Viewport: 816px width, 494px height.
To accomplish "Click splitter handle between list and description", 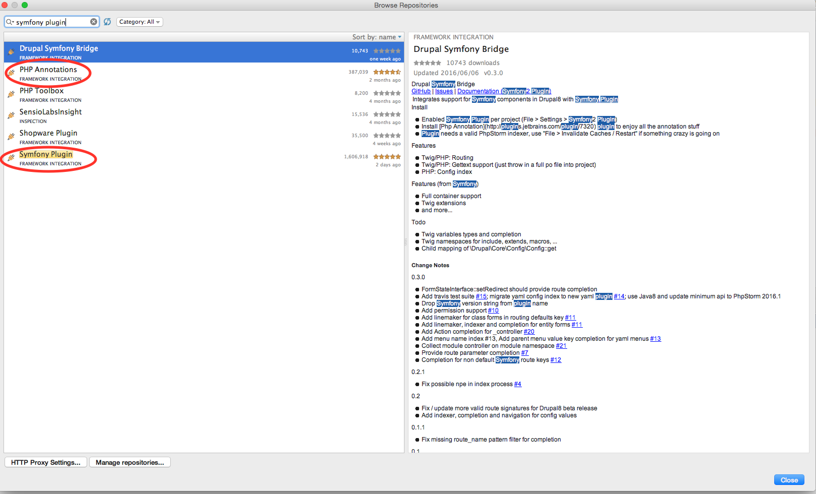I will (405, 242).
